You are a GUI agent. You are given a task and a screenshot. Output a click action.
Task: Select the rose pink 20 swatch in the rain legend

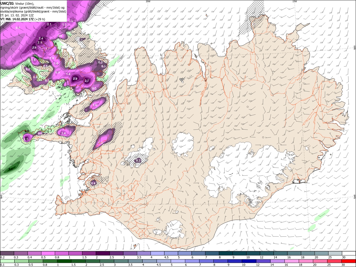click(320, 261)
